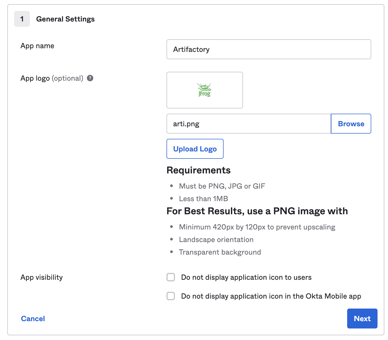
Task: Click the General Settings heading
Action: [65, 19]
